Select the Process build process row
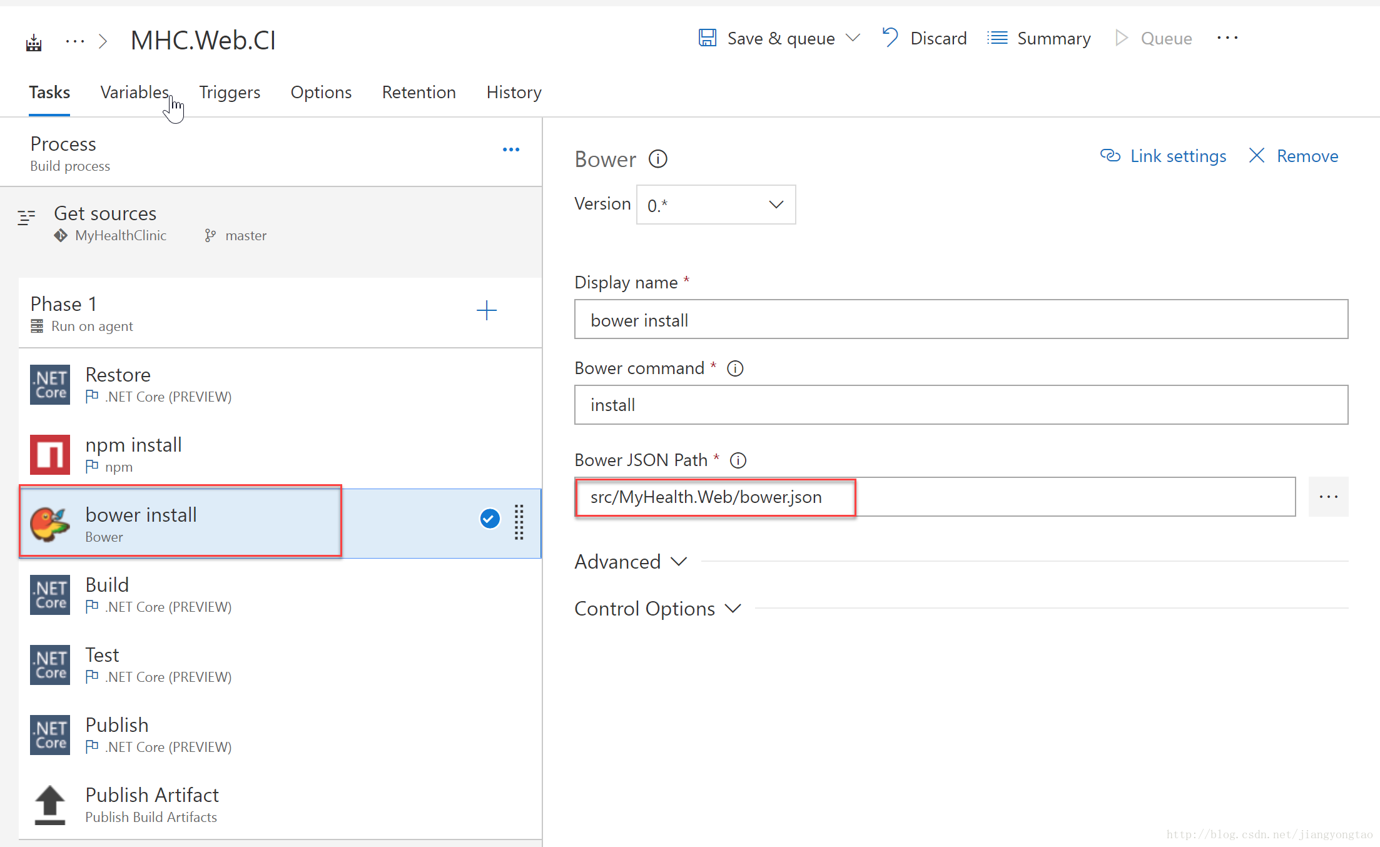Viewport: 1380px width, 847px height. [x=271, y=153]
